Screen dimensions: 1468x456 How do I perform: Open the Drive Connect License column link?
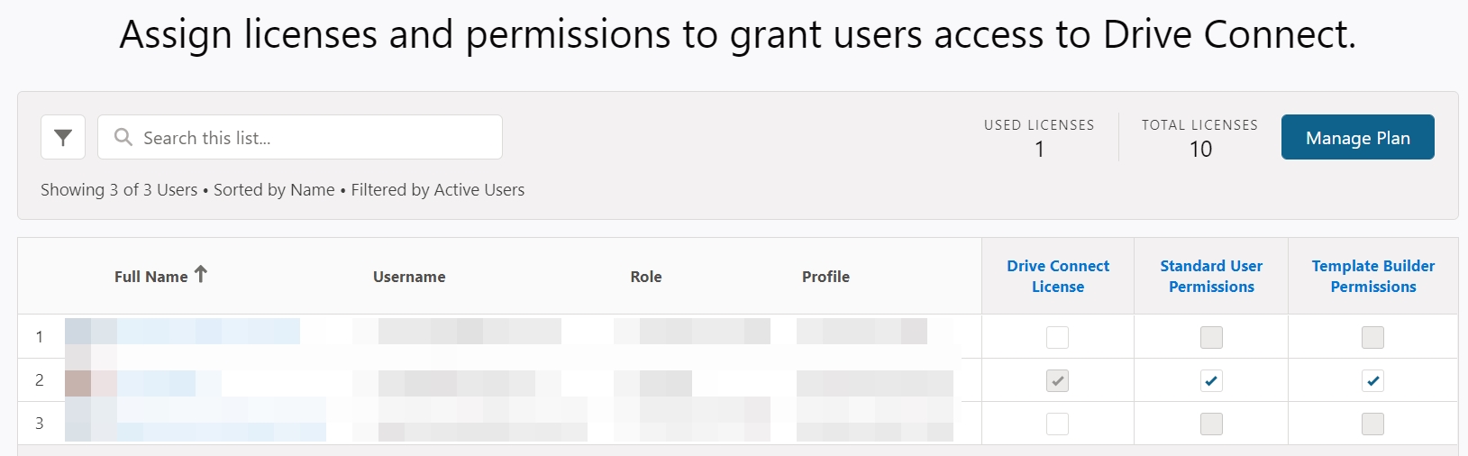coord(1058,277)
